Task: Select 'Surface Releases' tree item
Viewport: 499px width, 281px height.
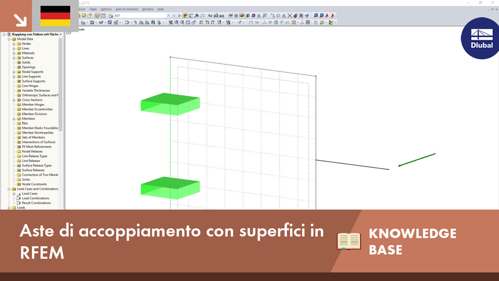Action: [x=33, y=170]
